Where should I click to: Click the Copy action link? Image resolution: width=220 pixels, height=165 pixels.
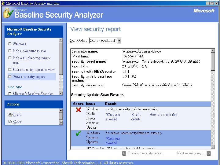[17, 122]
